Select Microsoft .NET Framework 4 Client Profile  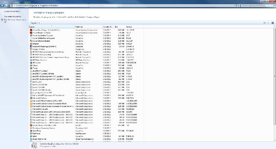click(86, 95)
